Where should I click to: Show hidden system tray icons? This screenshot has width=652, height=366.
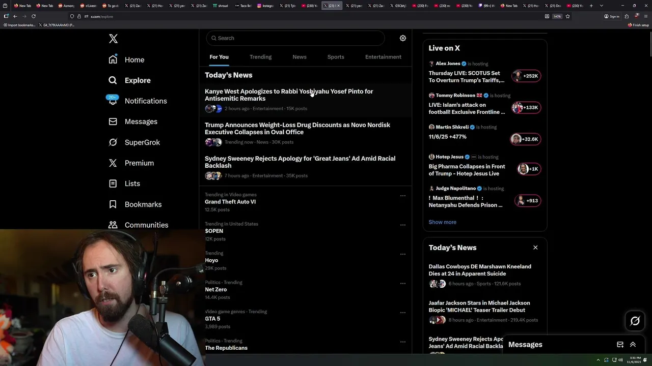[x=599, y=360]
